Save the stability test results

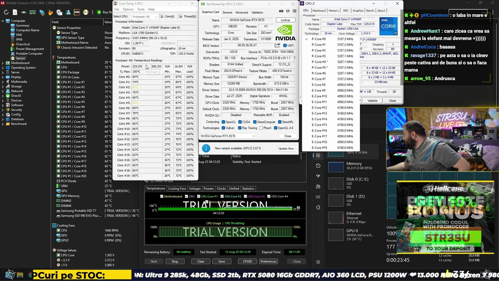[221, 261]
